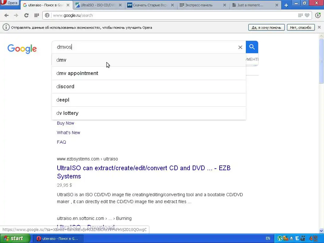
Task: Open the downloads icon in toolbar
Action: [x=318, y=15]
